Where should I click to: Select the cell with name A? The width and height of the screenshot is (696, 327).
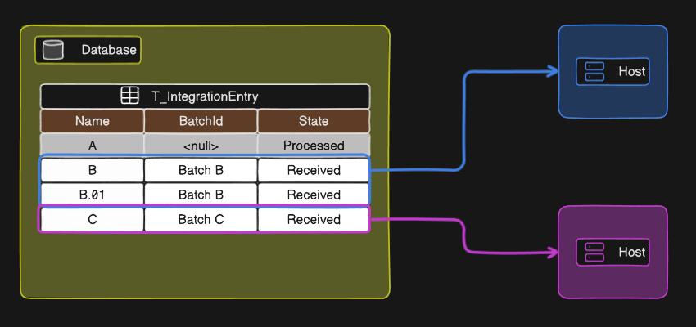(x=93, y=146)
